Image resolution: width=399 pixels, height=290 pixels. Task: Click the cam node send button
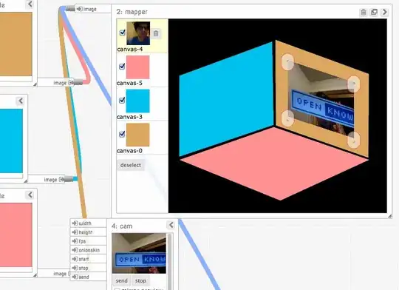[x=121, y=281]
